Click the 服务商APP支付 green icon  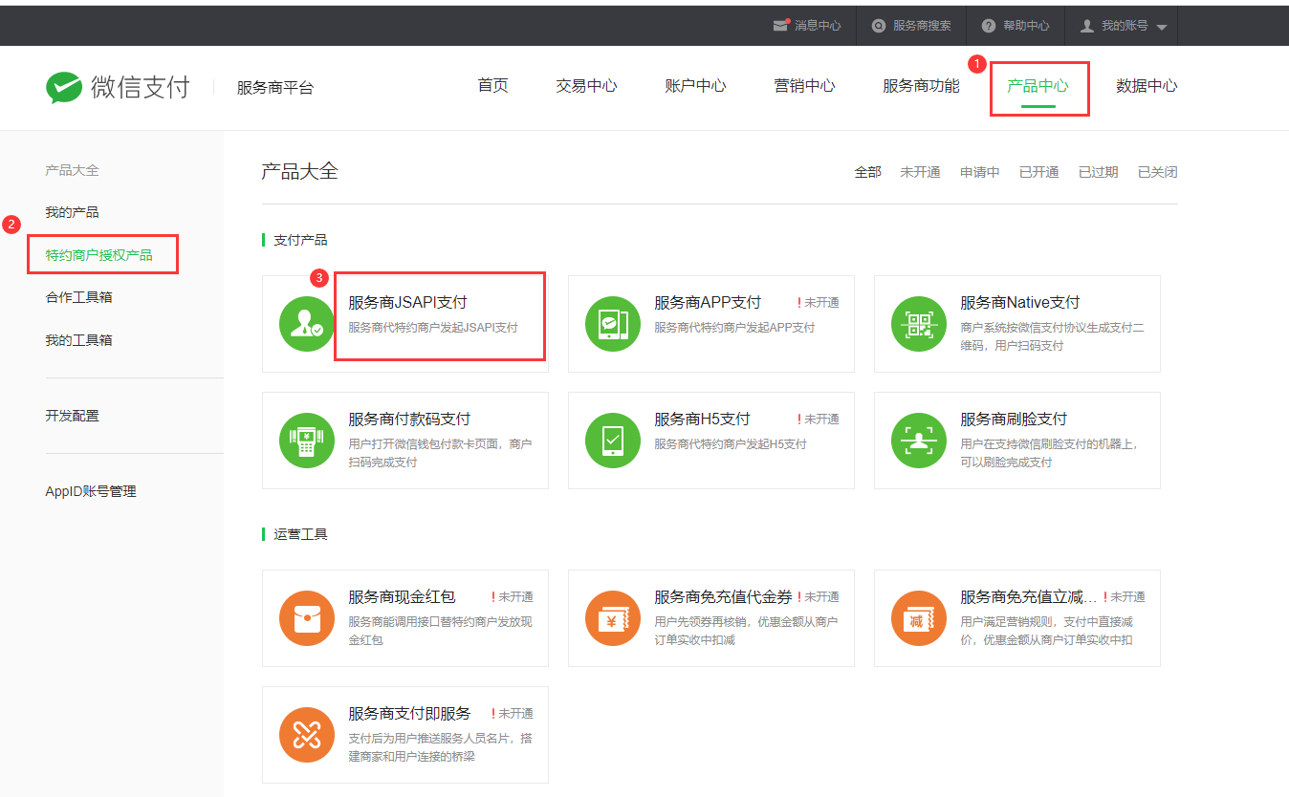tap(613, 324)
